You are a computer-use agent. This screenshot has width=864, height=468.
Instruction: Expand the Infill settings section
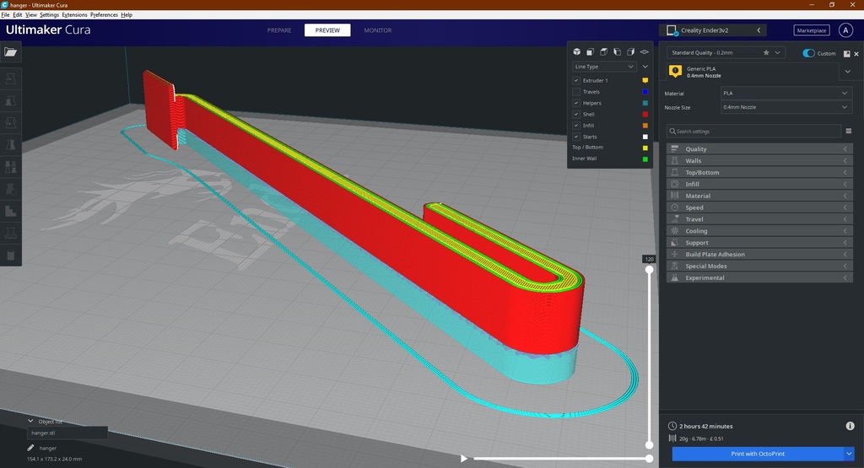[759, 184]
